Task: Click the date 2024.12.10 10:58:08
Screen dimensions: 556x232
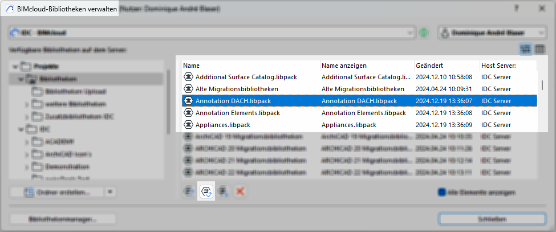Action: (444, 77)
